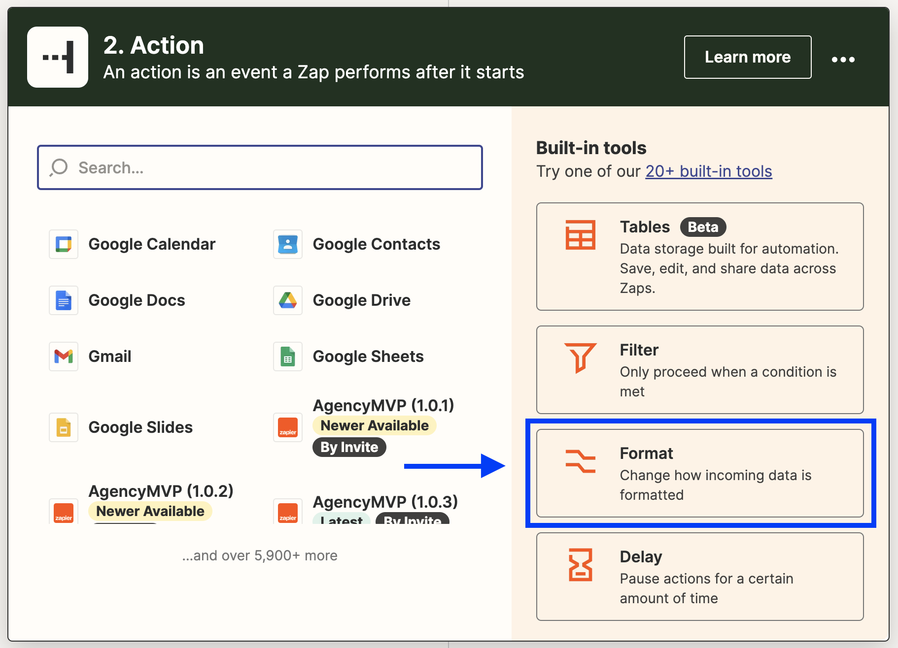Image resolution: width=898 pixels, height=648 pixels.
Task: Open the Format built-in tool card
Action: click(700, 473)
